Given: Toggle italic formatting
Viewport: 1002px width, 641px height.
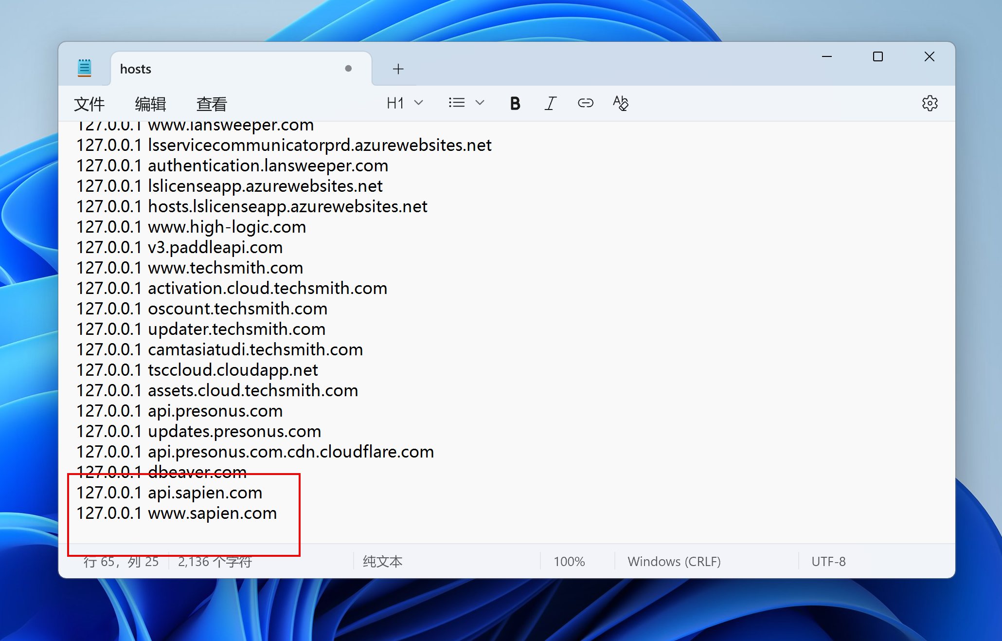Looking at the screenshot, I should (550, 103).
